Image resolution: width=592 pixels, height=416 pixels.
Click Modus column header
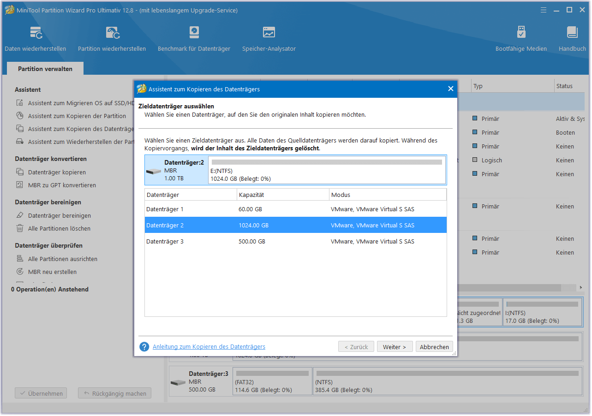(388, 195)
